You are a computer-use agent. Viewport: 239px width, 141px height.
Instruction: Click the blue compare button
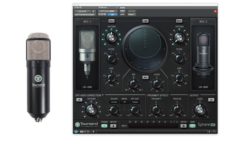pos(112,15)
